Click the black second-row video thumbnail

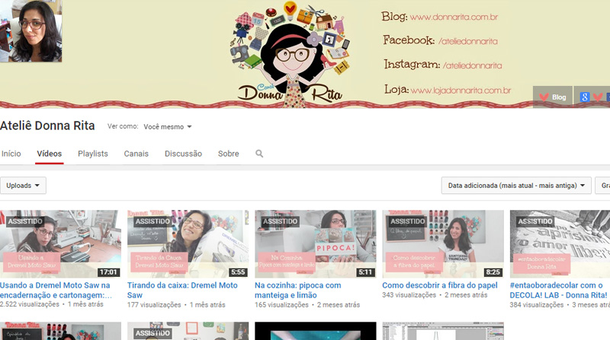316,331
